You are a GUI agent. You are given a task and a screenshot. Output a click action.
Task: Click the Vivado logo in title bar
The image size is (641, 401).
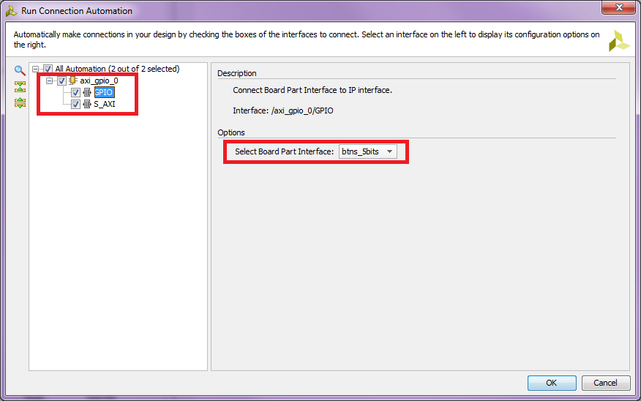tap(12, 11)
